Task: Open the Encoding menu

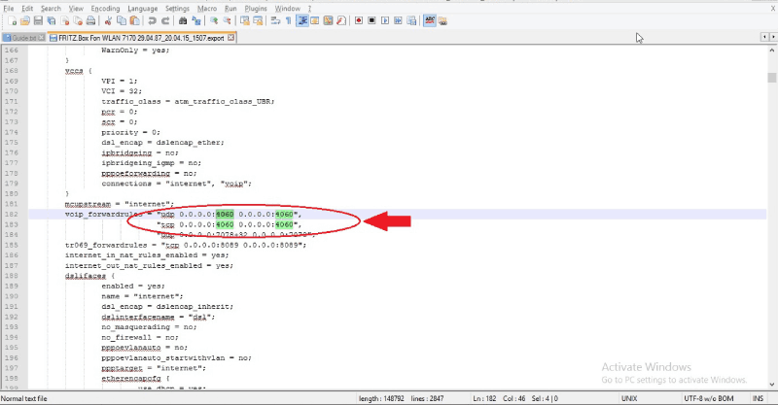Action: (x=105, y=9)
